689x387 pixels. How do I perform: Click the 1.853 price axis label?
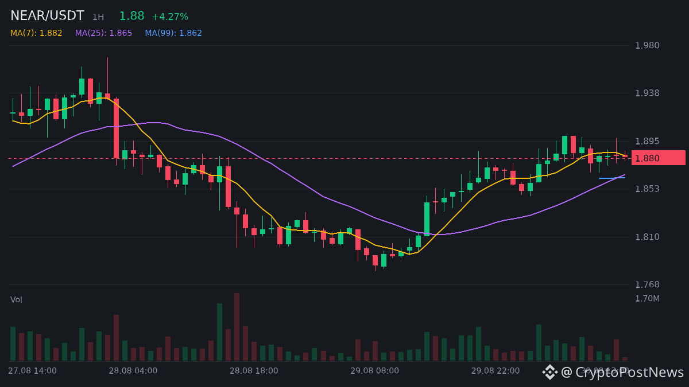(x=647, y=189)
